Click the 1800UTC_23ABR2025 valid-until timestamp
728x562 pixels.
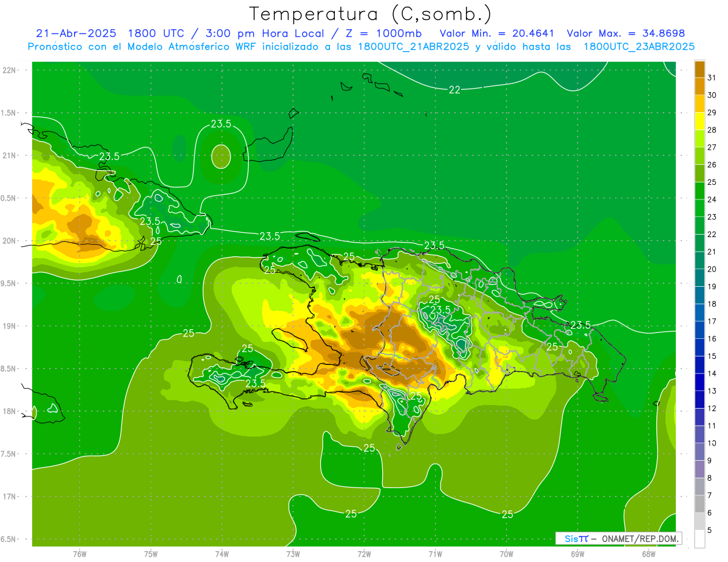pos(639,47)
